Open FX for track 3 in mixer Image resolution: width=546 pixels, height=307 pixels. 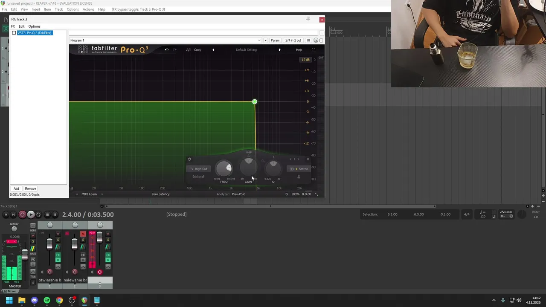108,255
